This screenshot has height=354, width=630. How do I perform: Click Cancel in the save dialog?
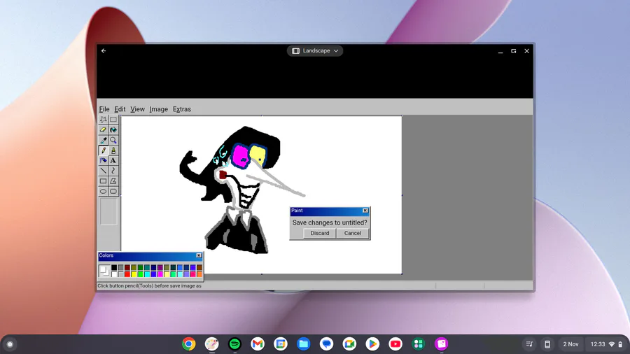[x=352, y=233]
